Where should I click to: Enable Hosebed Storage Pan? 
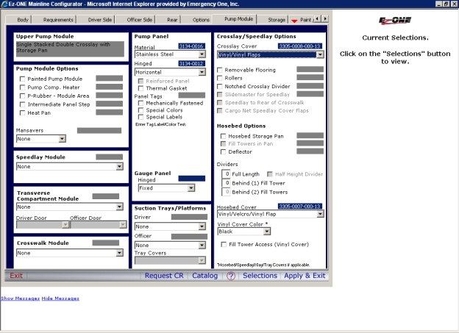(x=224, y=136)
